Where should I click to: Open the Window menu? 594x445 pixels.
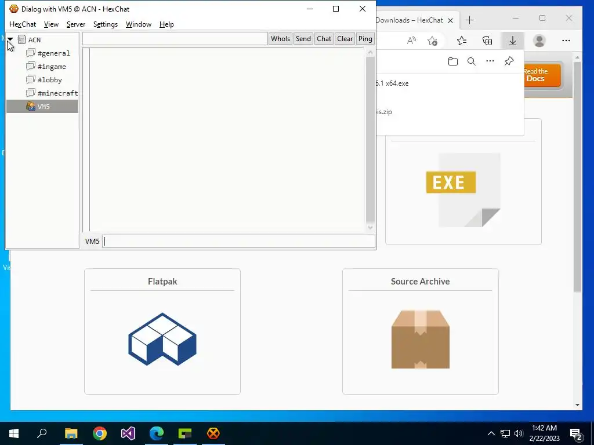138,24
